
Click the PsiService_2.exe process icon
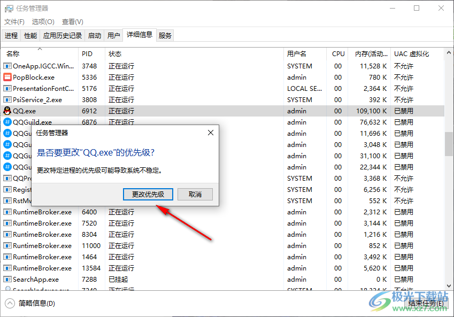pyautogui.click(x=7, y=99)
